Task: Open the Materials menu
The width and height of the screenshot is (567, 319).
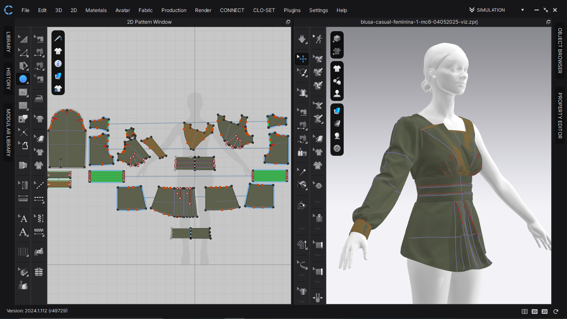Action: (x=96, y=10)
